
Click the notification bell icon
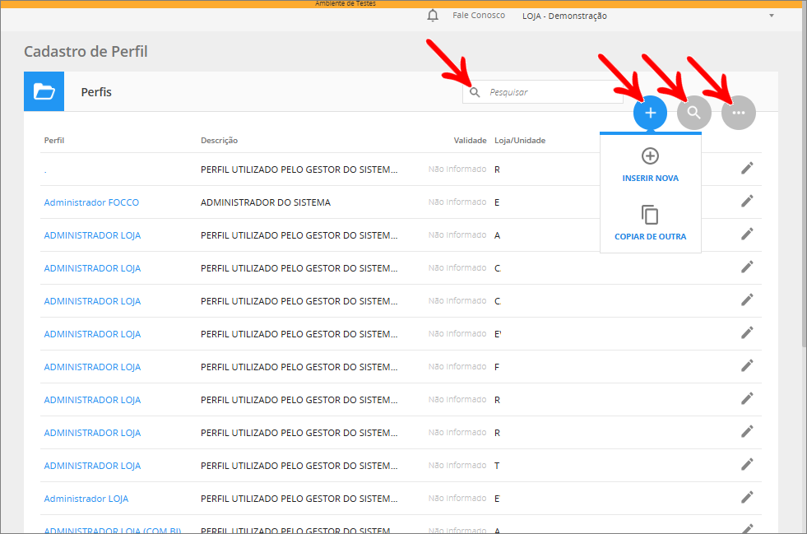coord(433,16)
